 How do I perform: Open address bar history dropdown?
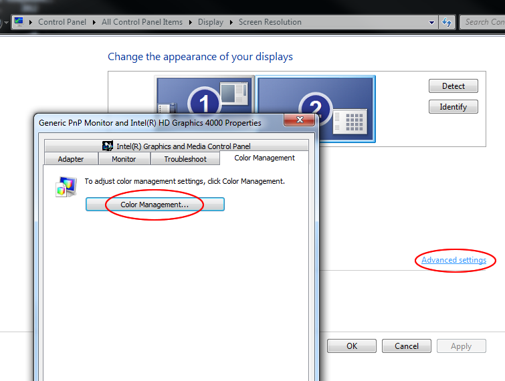(x=431, y=22)
